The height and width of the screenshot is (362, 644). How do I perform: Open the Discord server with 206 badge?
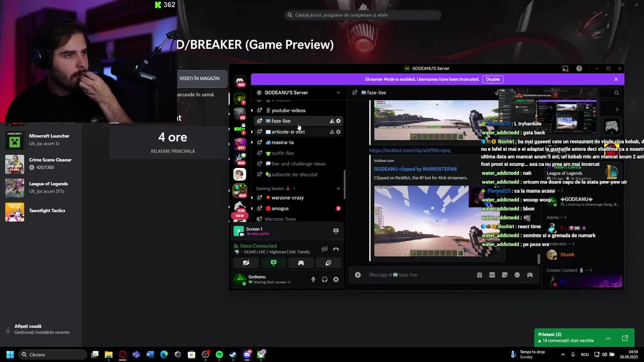click(x=239, y=159)
